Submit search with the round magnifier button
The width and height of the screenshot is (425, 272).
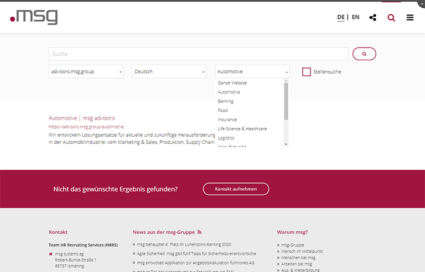364,54
